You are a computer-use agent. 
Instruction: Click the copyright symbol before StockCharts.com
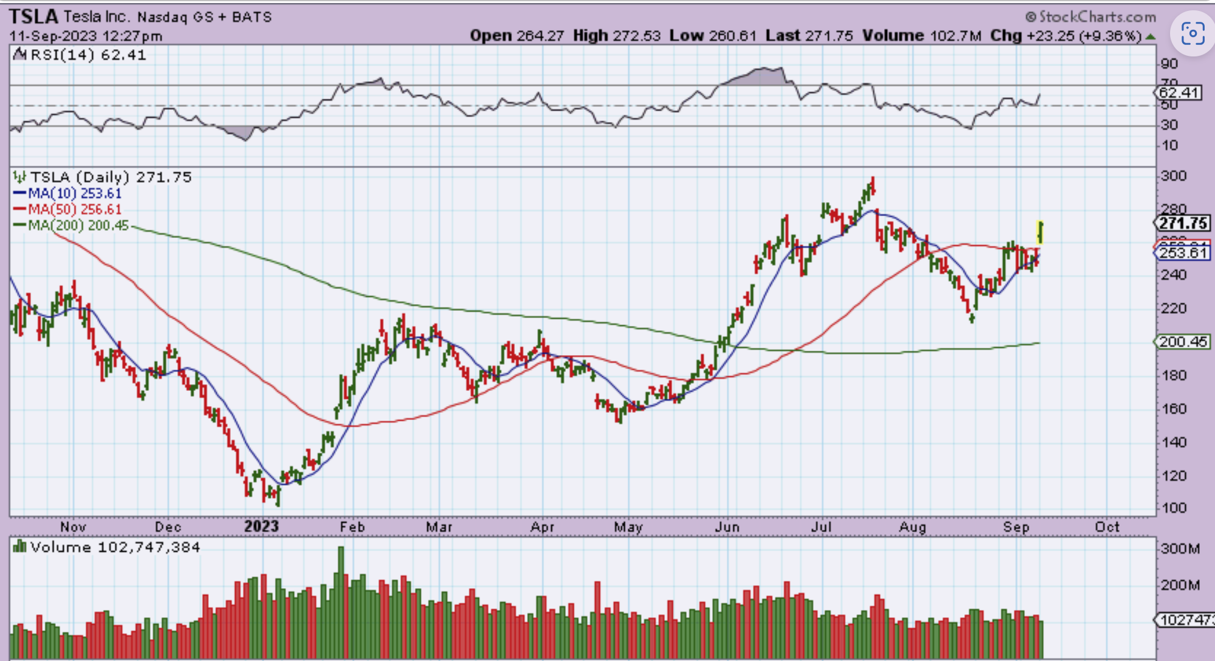coord(1030,17)
